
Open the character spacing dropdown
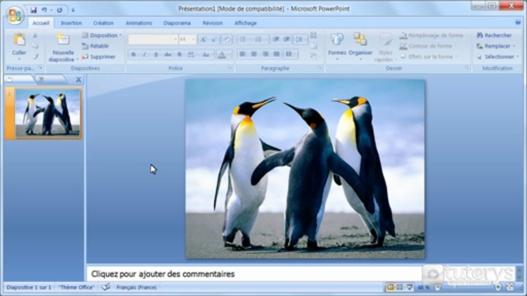(x=192, y=54)
